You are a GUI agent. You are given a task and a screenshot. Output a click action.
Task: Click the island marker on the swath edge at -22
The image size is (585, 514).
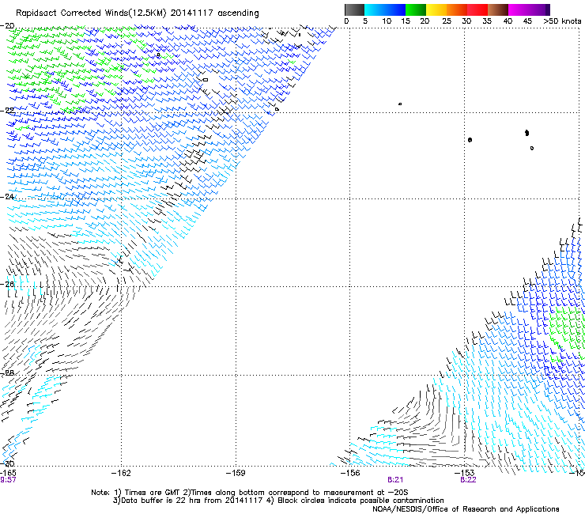277,109
